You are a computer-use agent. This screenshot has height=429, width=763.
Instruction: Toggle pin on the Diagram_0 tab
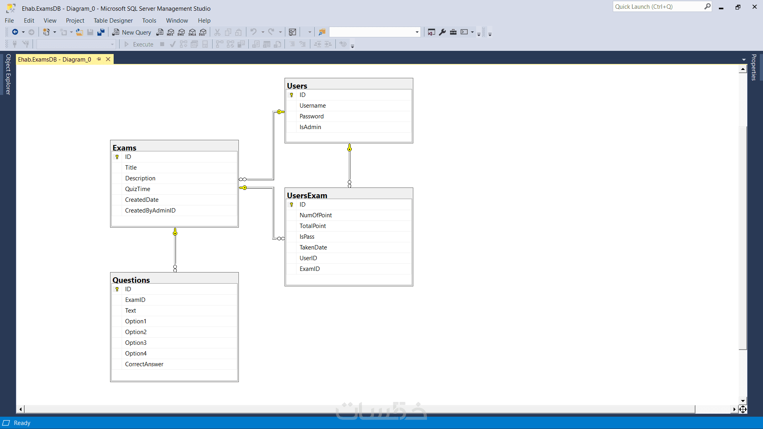pyautogui.click(x=99, y=59)
